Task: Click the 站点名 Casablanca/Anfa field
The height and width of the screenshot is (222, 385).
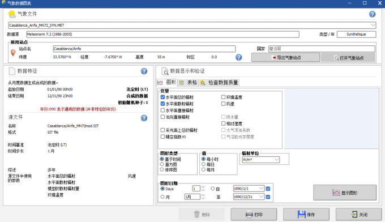Action: point(144,49)
